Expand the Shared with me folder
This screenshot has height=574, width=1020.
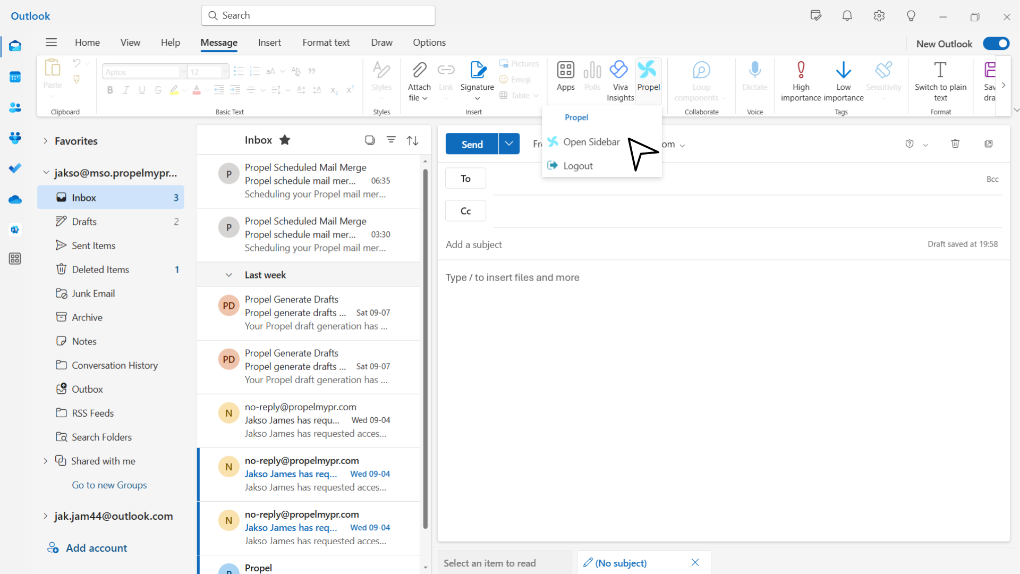45,461
